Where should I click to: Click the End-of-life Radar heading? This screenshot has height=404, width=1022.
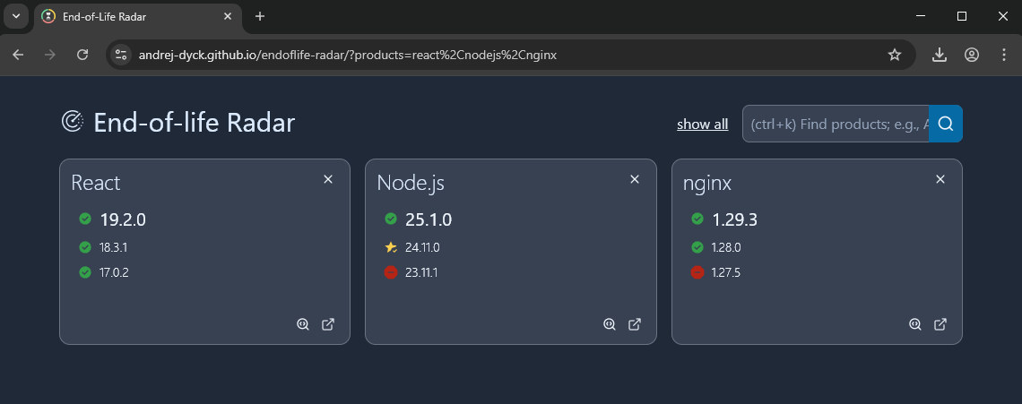[195, 123]
